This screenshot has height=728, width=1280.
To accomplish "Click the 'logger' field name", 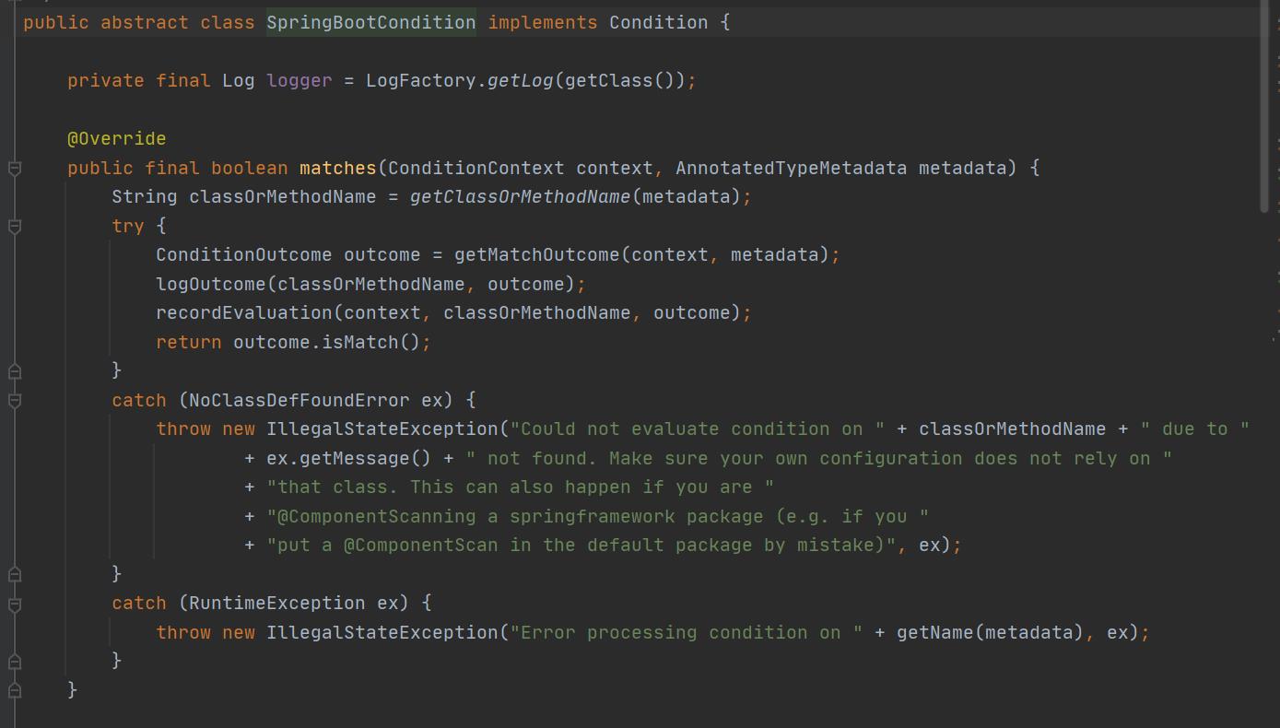I will pyautogui.click(x=299, y=80).
